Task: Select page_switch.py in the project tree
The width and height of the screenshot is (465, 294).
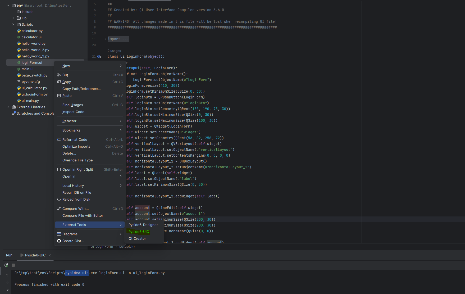Action: click(x=34, y=75)
